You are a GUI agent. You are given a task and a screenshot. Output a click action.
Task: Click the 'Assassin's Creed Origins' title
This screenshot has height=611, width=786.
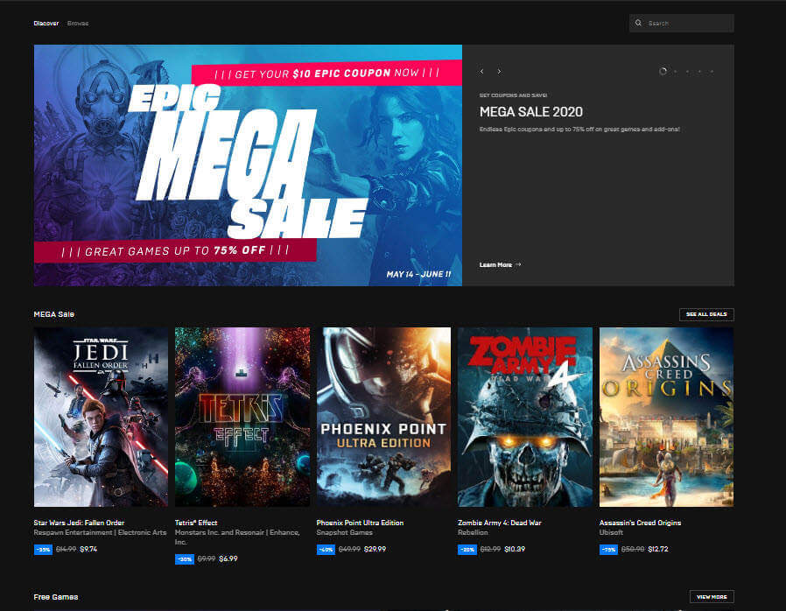(x=640, y=523)
